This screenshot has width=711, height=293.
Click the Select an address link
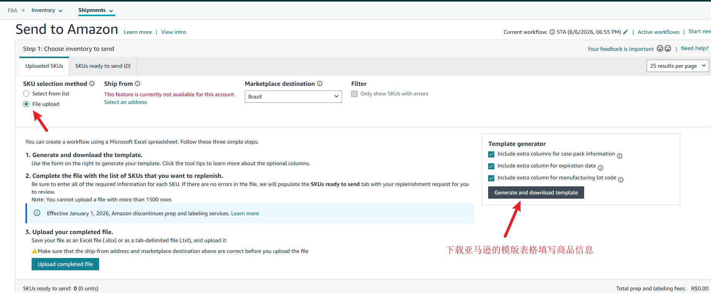125,102
